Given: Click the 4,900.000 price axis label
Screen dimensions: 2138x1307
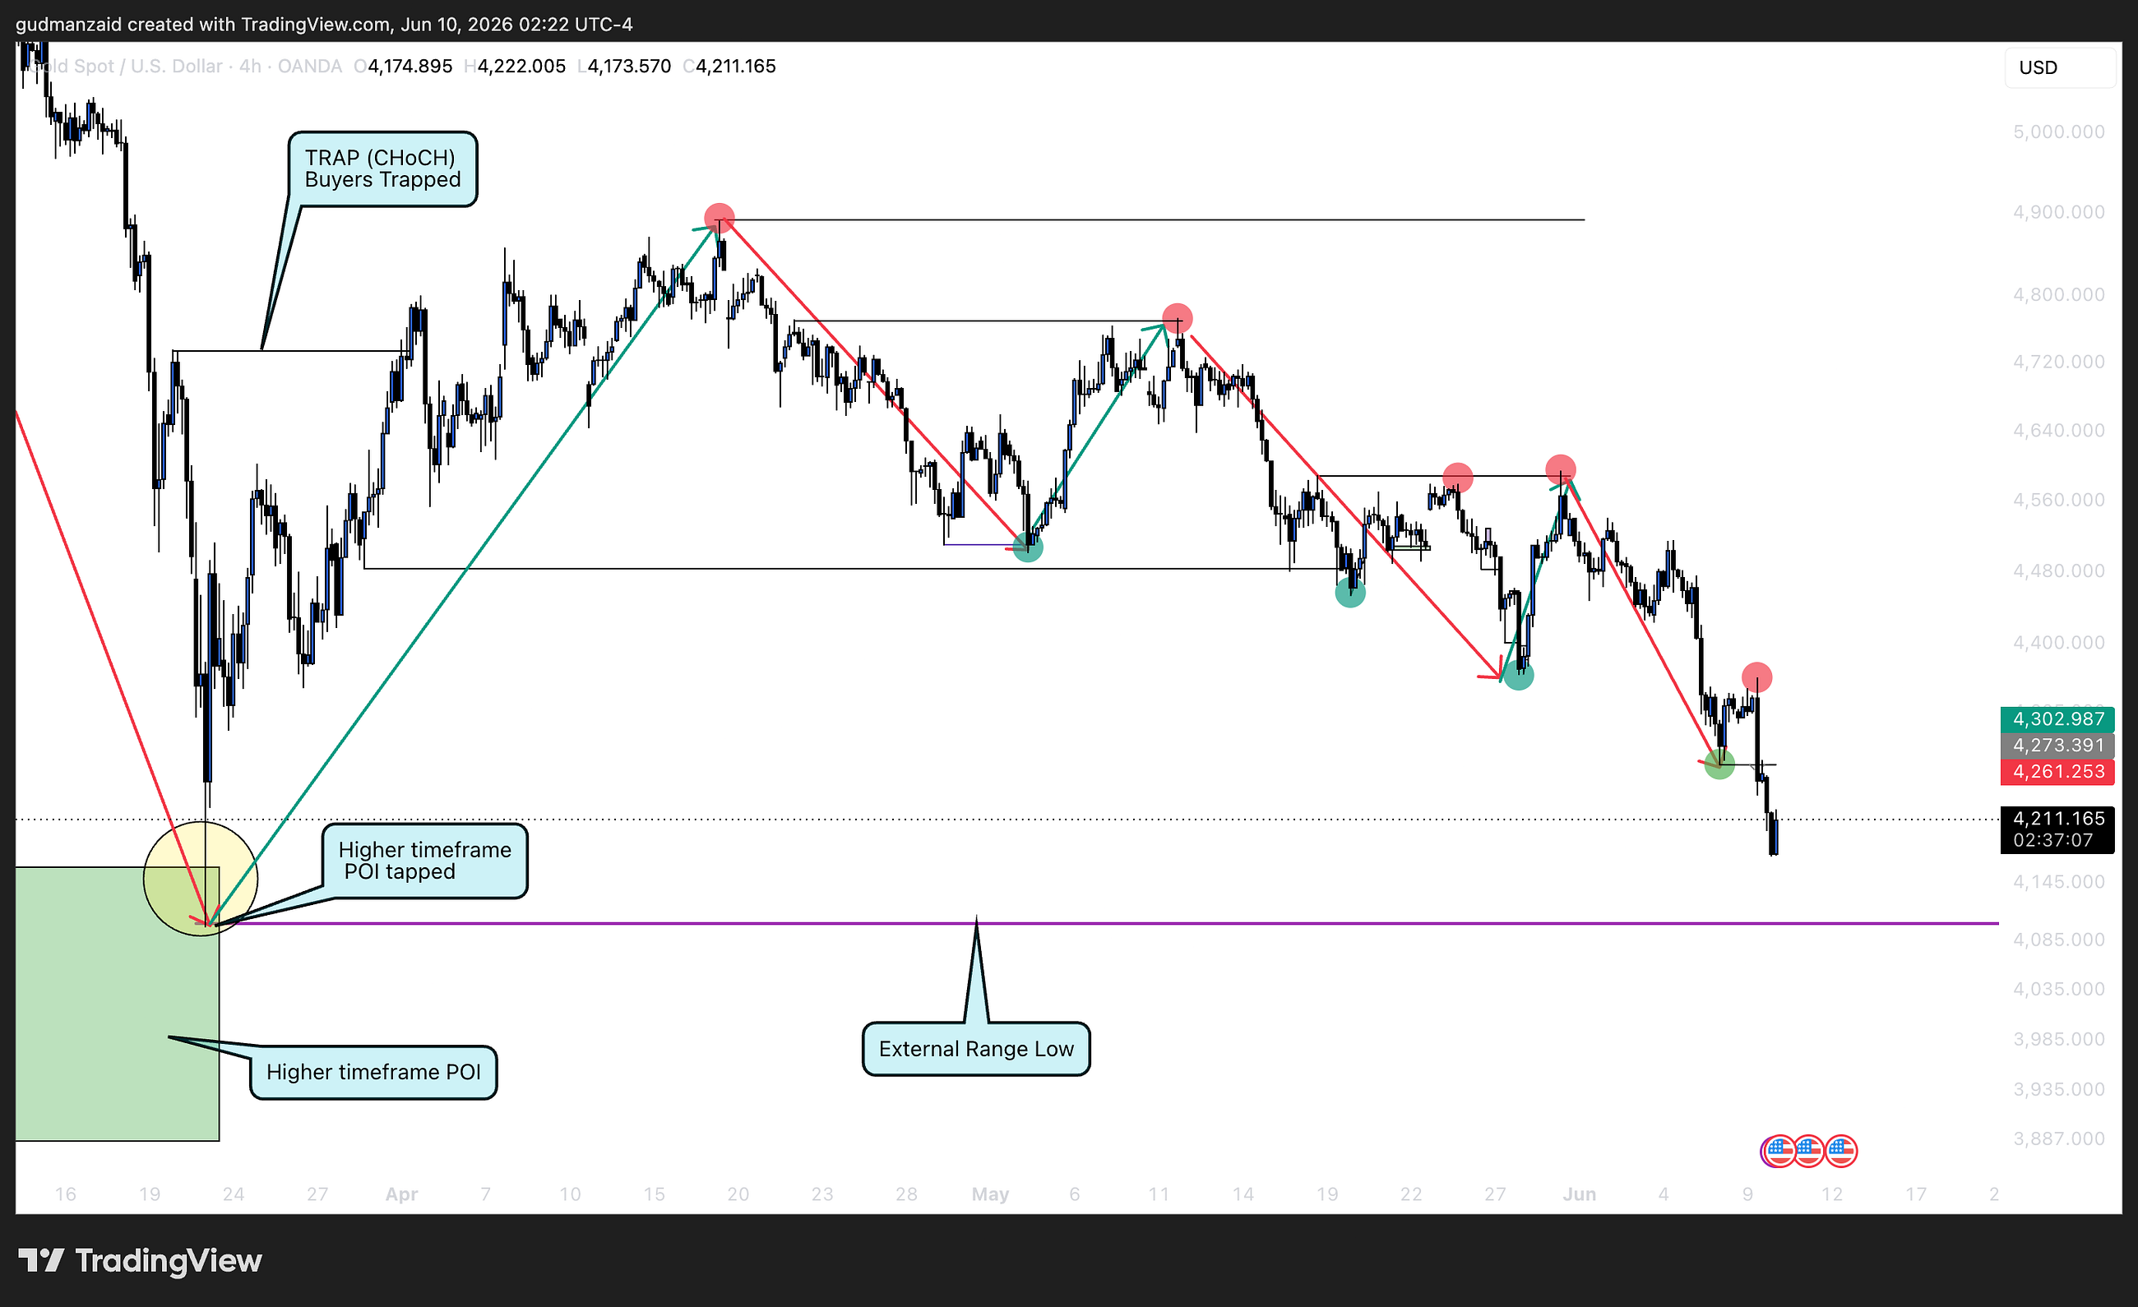Looking at the screenshot, I should click(2058, 211).
